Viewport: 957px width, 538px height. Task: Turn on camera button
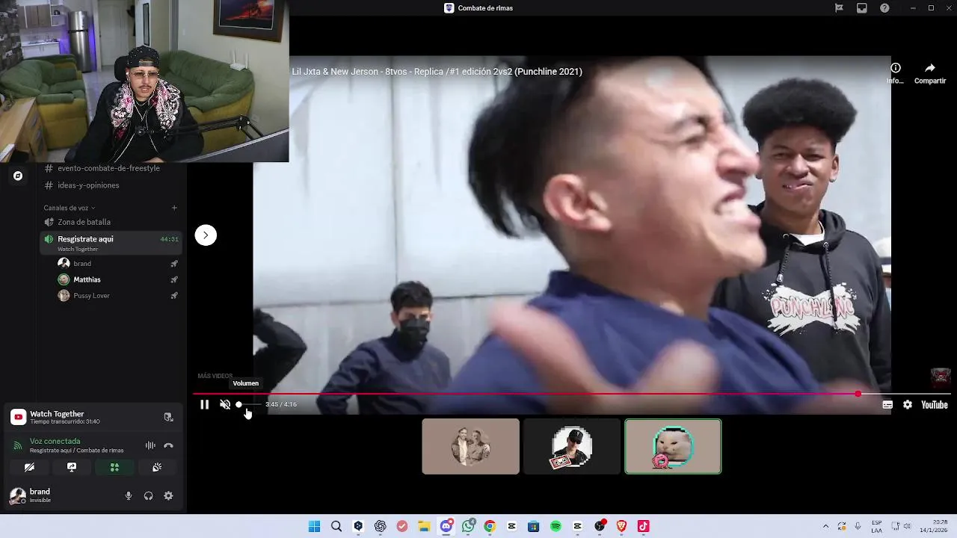tap(29, 467)
